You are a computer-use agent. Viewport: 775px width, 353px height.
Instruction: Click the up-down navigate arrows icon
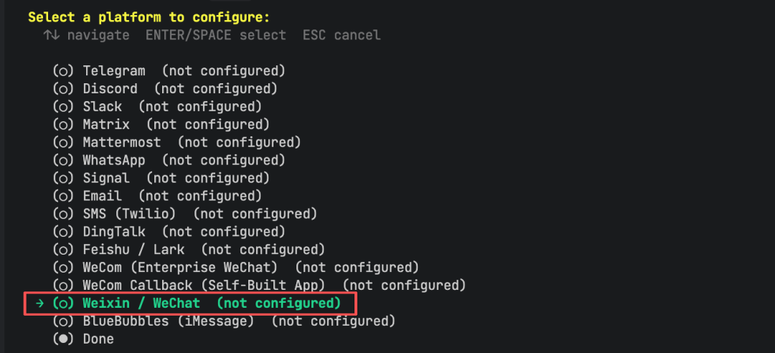pos(52,35)
